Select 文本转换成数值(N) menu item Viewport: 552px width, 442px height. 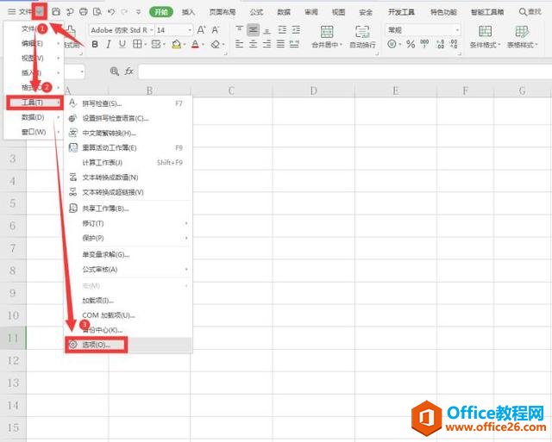point(129,177)
